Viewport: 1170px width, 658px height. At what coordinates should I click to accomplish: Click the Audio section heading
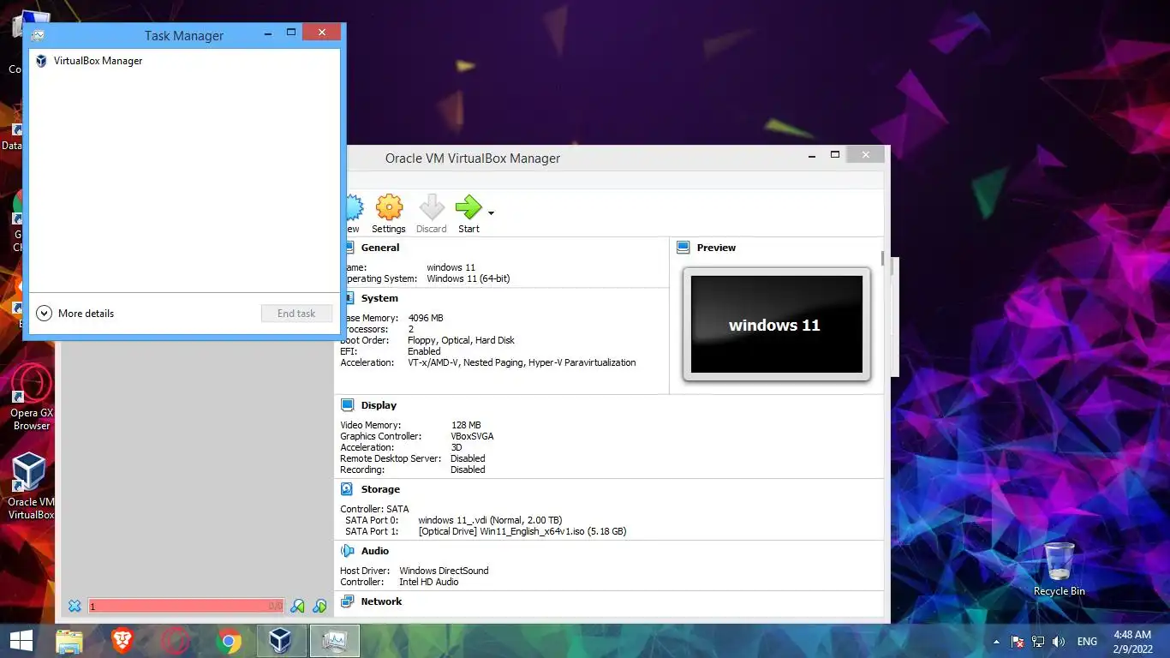375,551
